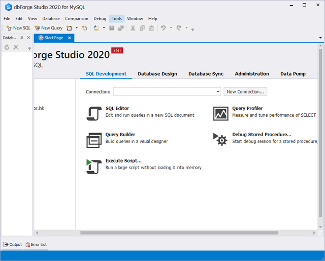Click the Open File folder icon in toolbar

(96, 28)
